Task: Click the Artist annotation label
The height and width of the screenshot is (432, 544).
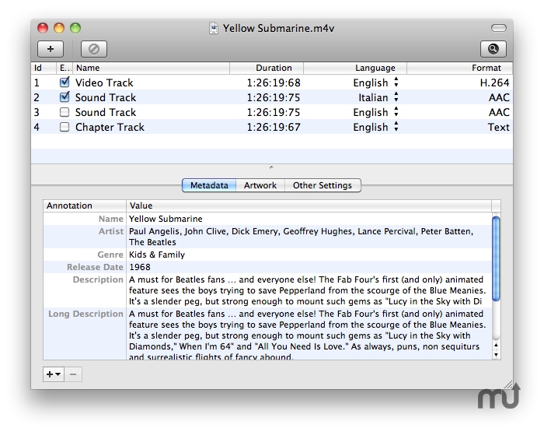Action: 111,231
